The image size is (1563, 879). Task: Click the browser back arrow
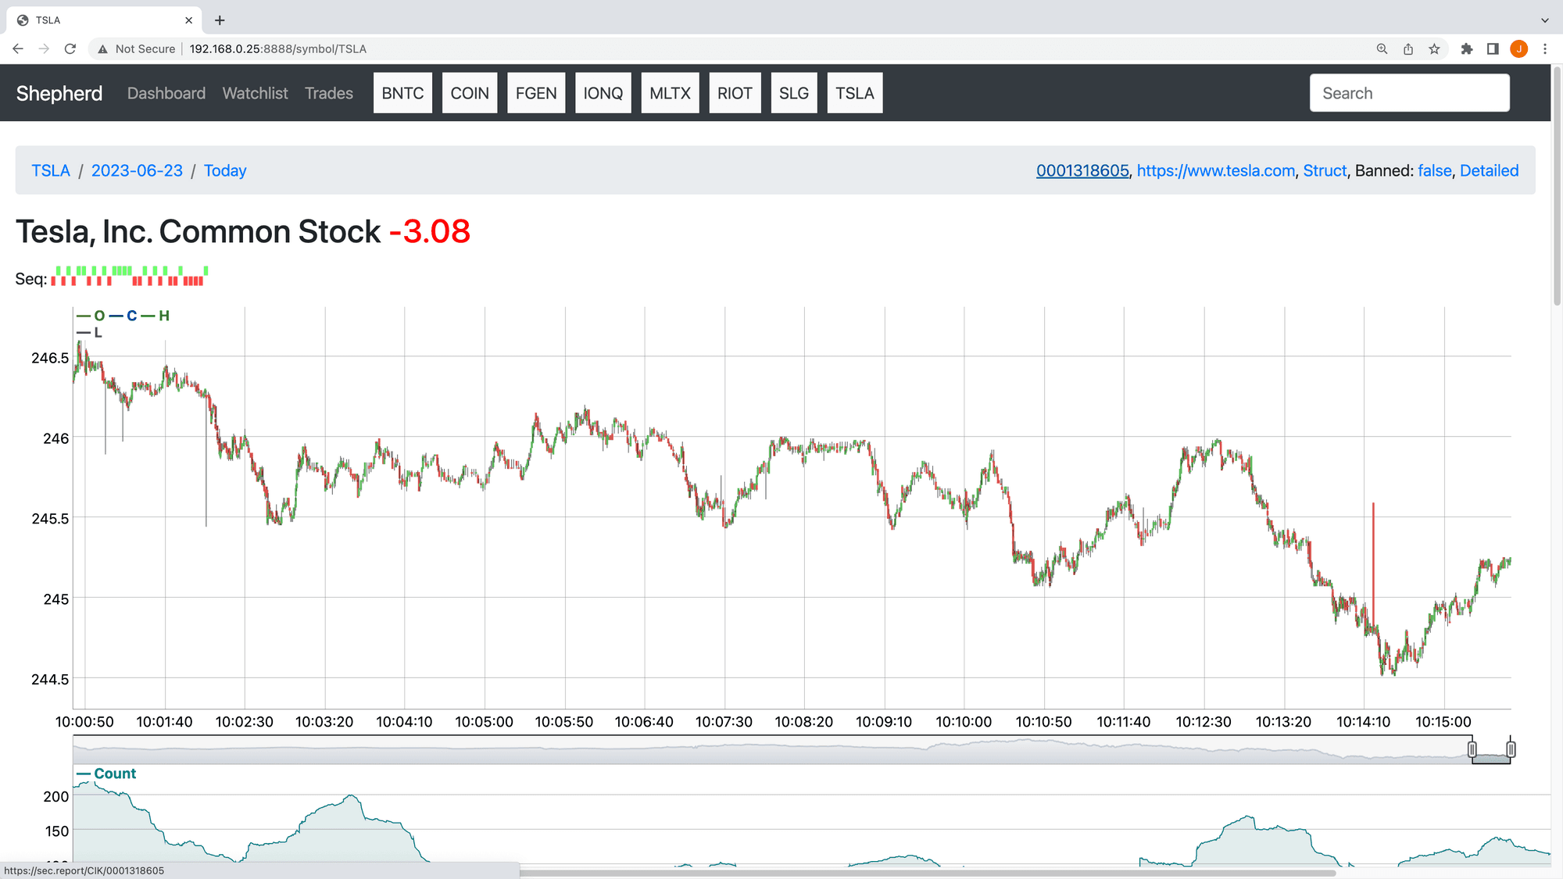tap(18, 48)
